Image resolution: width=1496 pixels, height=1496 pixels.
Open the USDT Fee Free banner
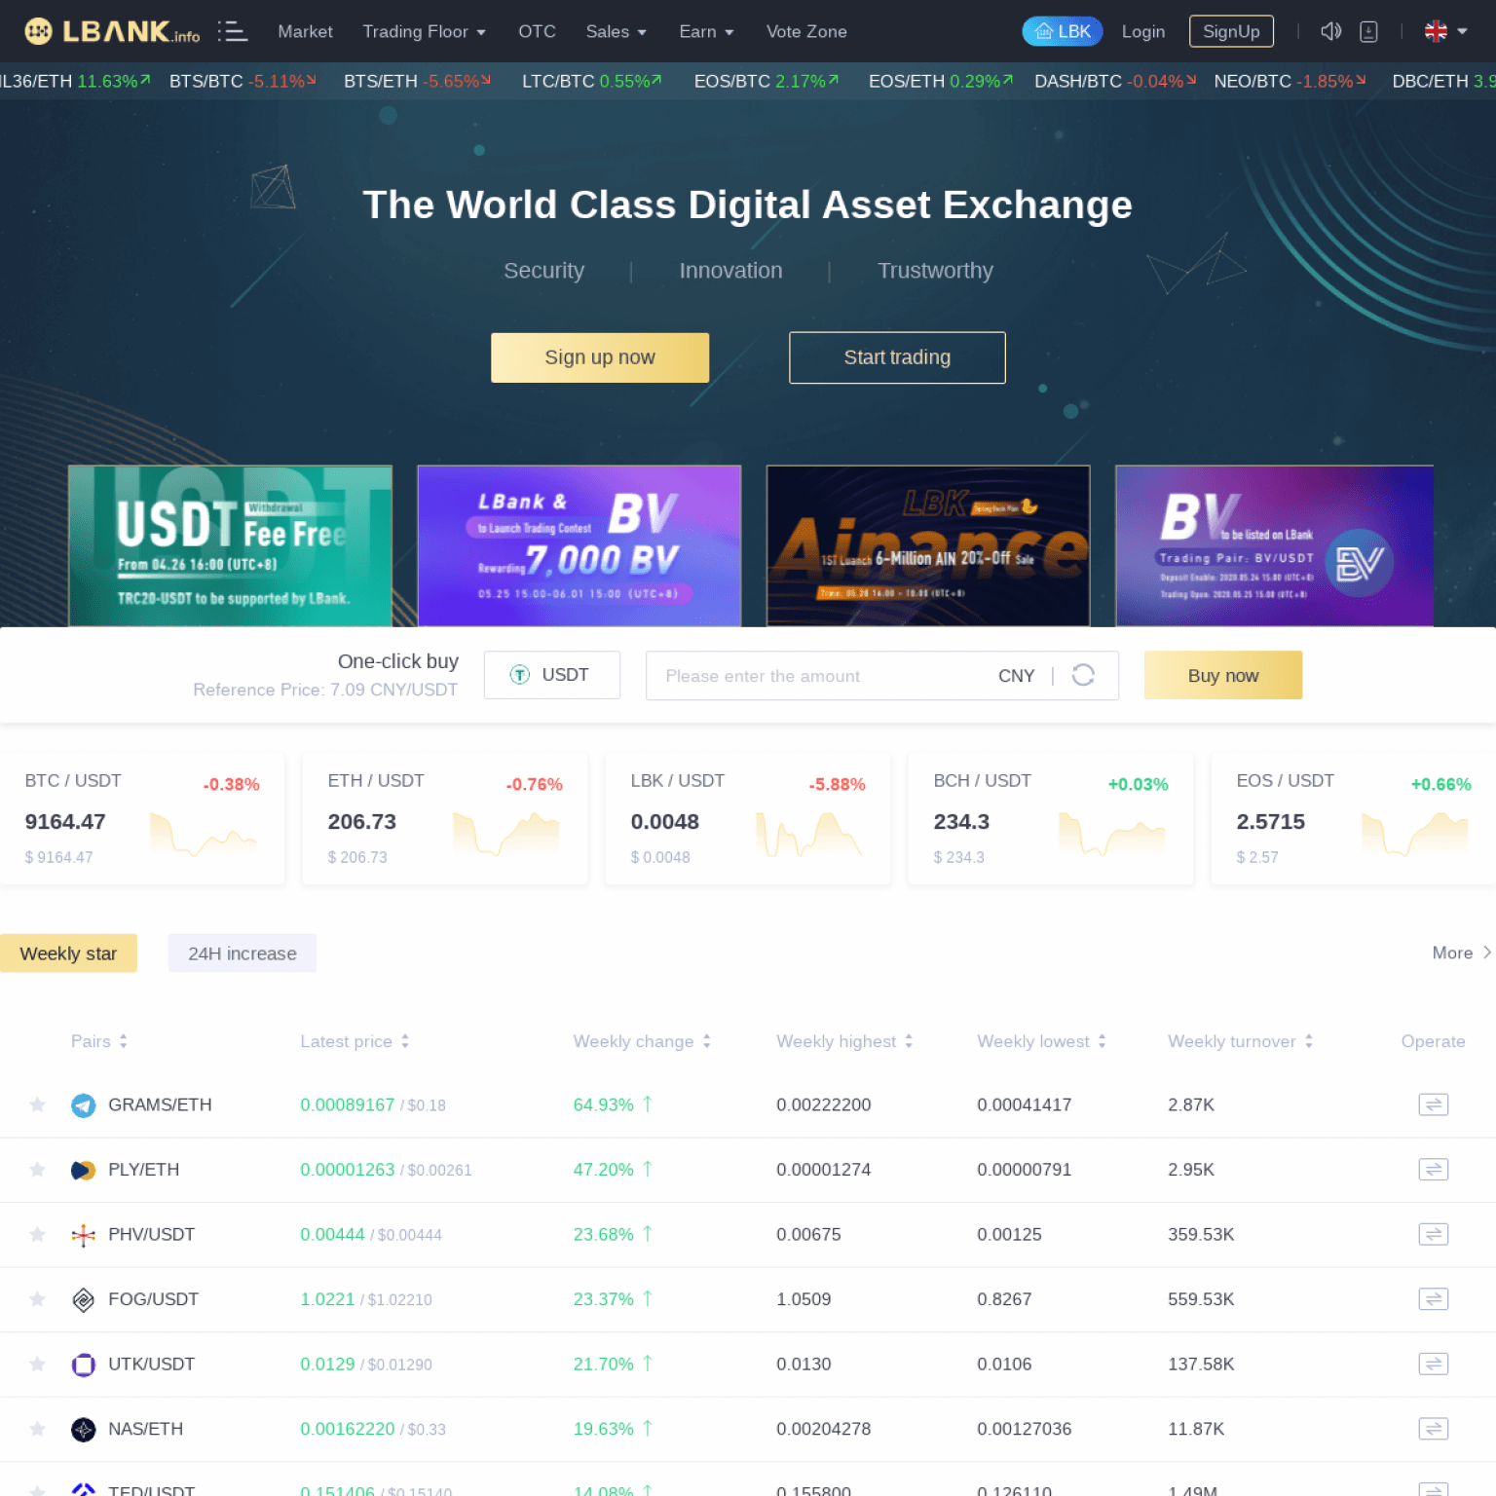[230, 545]
